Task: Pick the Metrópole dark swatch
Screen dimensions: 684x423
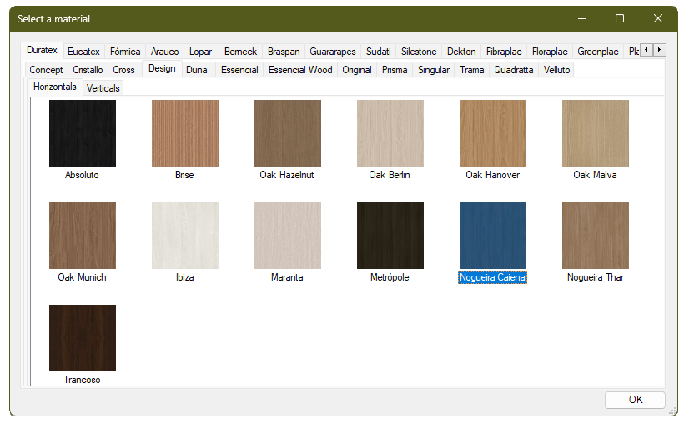Action: click(390, 236)
